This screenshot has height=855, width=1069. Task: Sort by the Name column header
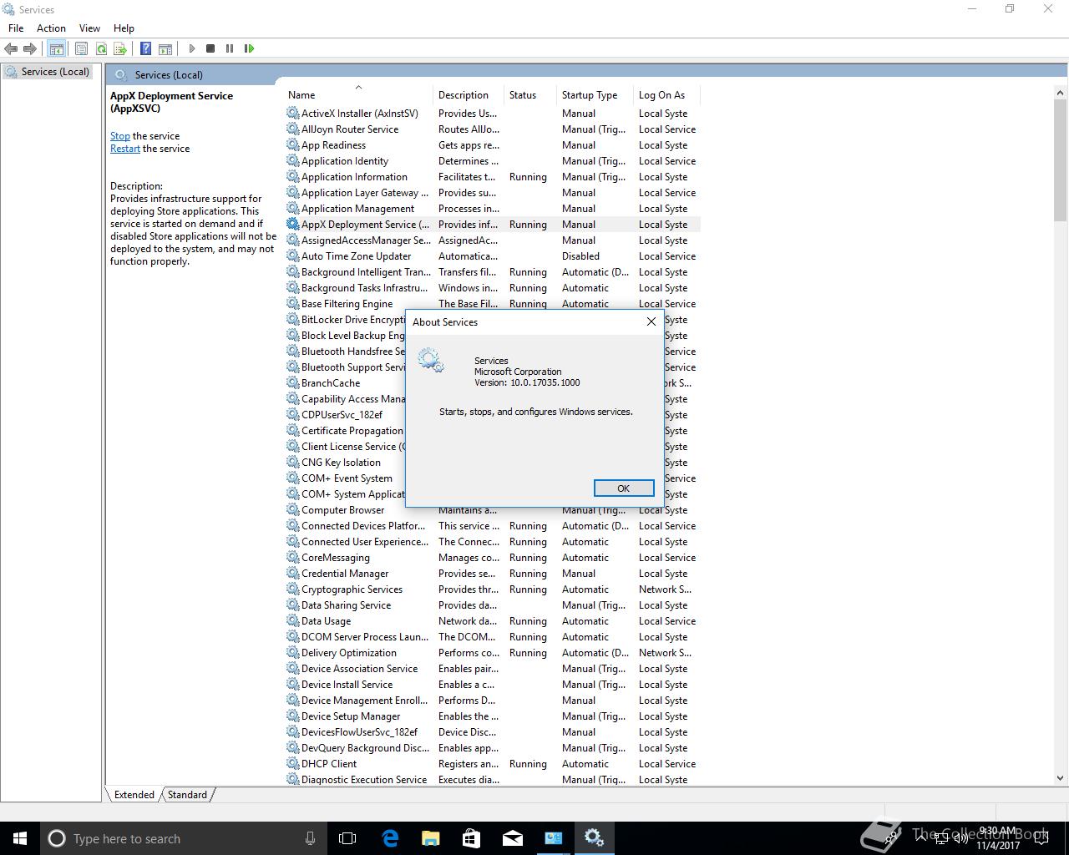tap(359, 94)
